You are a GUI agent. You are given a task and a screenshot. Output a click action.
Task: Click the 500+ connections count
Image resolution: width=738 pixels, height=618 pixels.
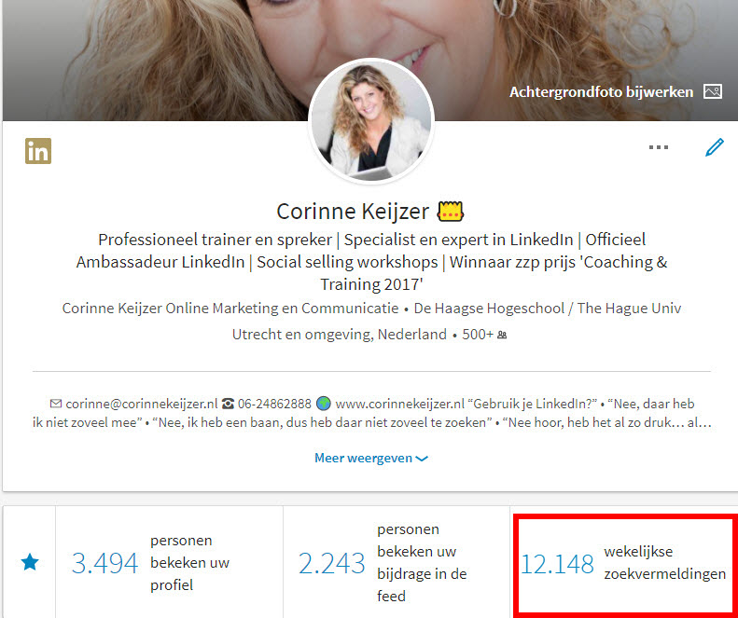[x=478, y=335]
